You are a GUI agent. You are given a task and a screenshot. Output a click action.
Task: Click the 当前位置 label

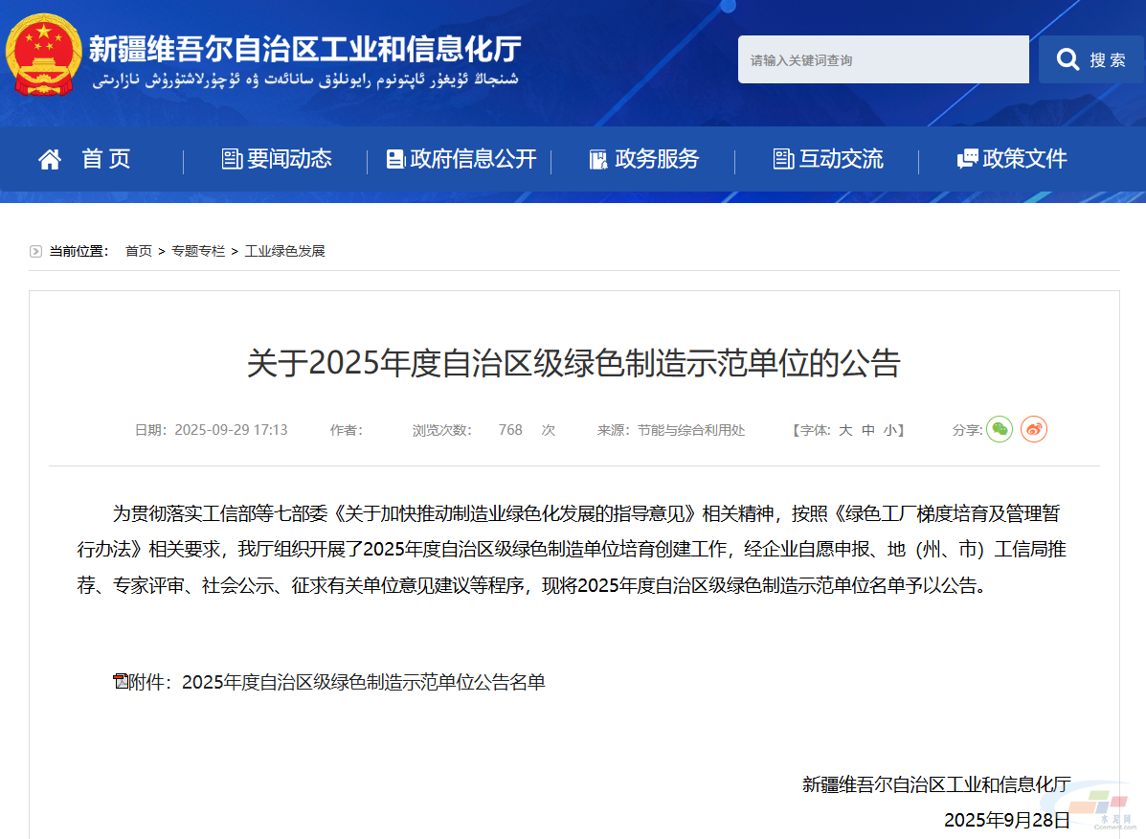click(79, 251)
